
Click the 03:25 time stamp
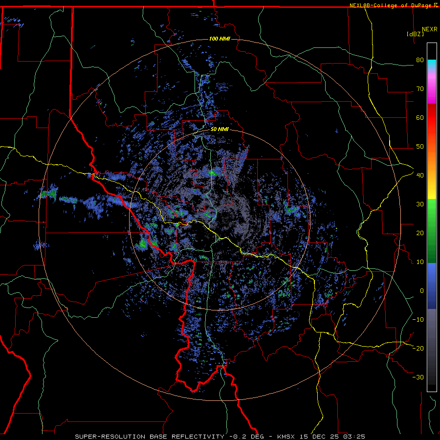354,437
